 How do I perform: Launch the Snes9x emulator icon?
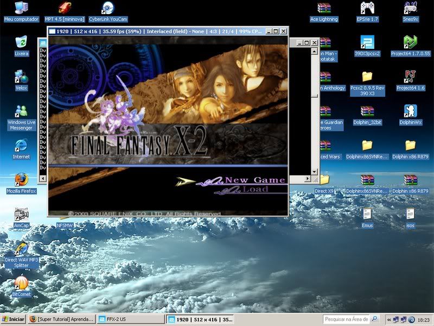[x=410, y=8]
